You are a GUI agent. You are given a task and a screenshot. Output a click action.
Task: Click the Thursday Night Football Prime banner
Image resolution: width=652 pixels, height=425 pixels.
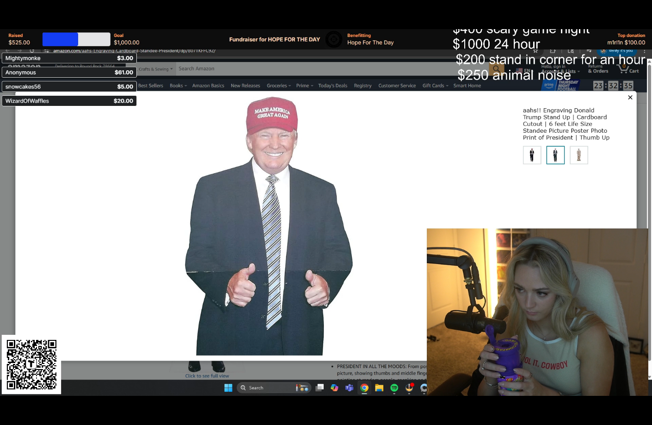[561, 86]
